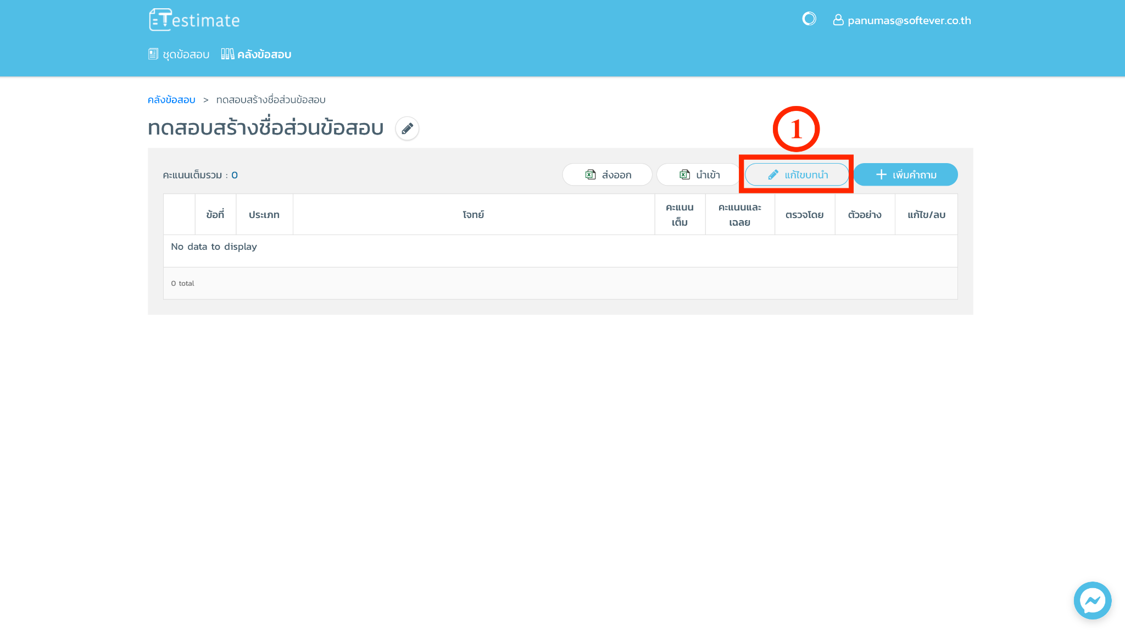Click the Testimate logo
1125x631 pixels.
click(x=194, y=20)
